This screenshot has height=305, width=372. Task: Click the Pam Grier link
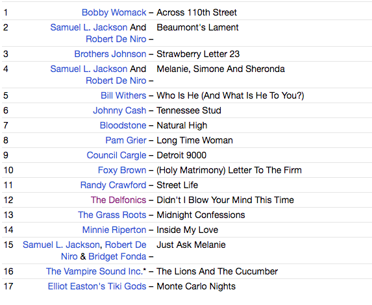(x=126, y=140)
